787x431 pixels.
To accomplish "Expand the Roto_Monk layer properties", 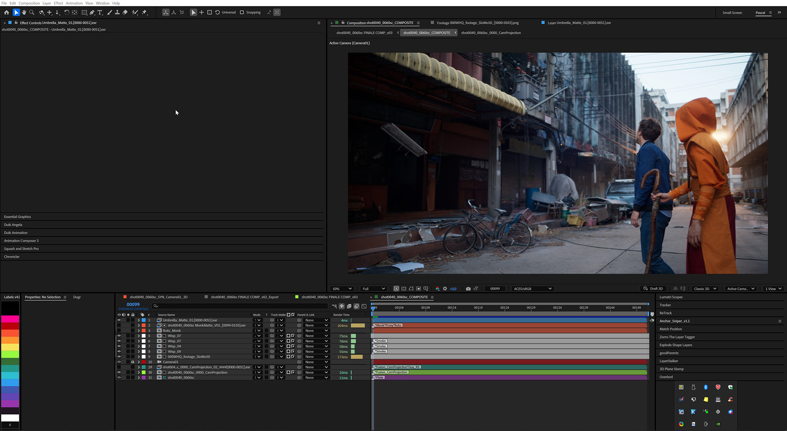I will pyautogui.click(x=139, y=331).
